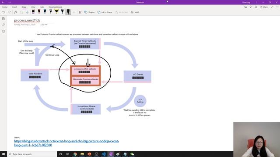Open PowerPoint from the taskbar
This screenshot has height=157, width=280.
pyautogui.click(x=89, y=154)
